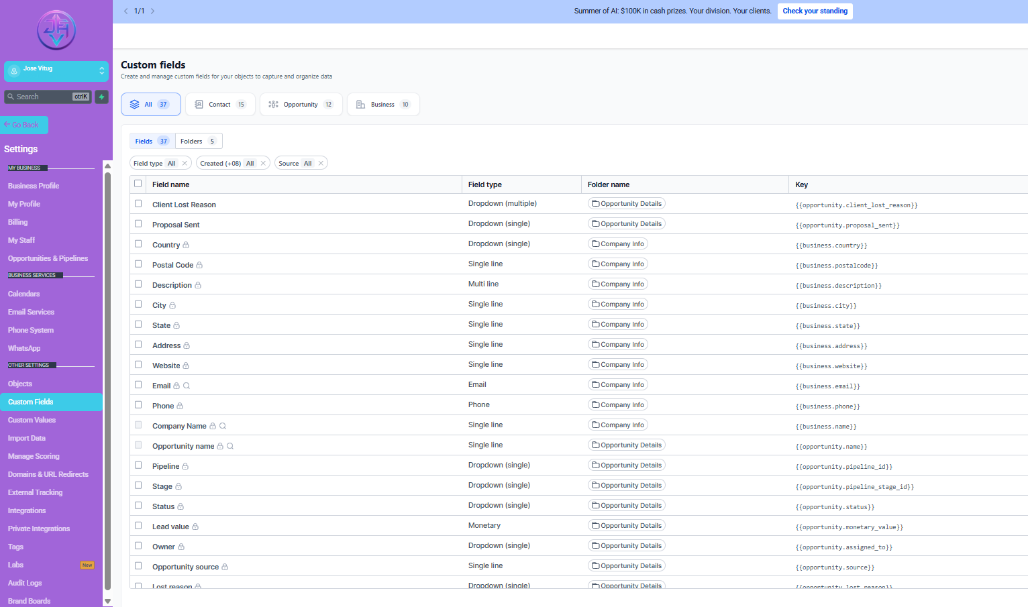Click the JF logo at top of sidebar
Image resolution: width=1028 pixels, height=607 pixels.
[x=56, y=30]
